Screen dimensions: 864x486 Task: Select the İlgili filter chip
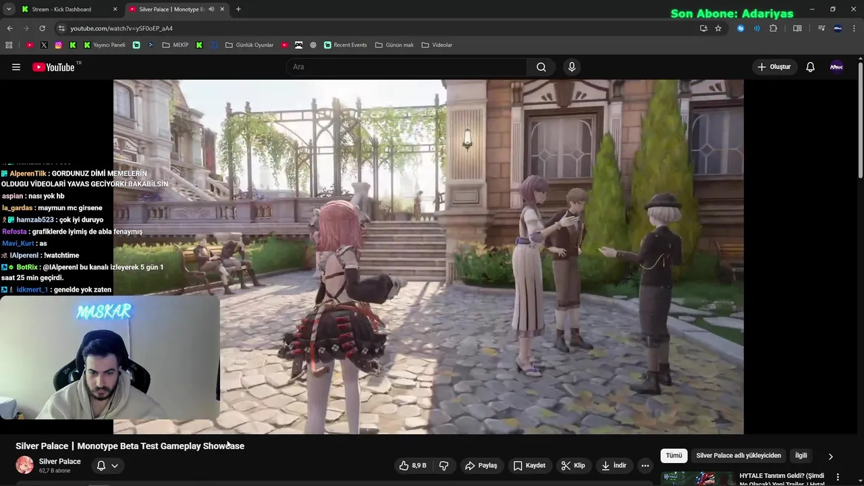(x=801, y=456)
